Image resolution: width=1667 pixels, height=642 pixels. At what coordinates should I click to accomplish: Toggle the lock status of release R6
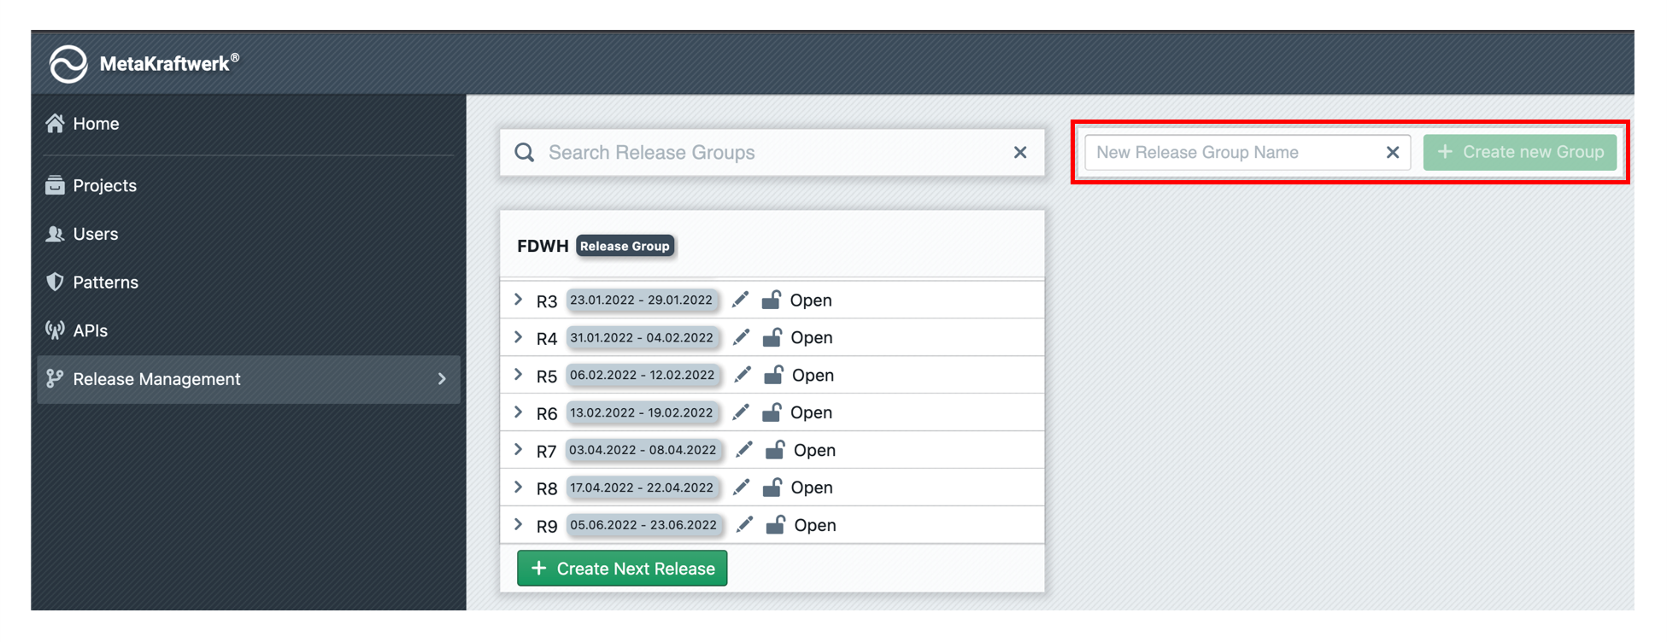point(772,412)
